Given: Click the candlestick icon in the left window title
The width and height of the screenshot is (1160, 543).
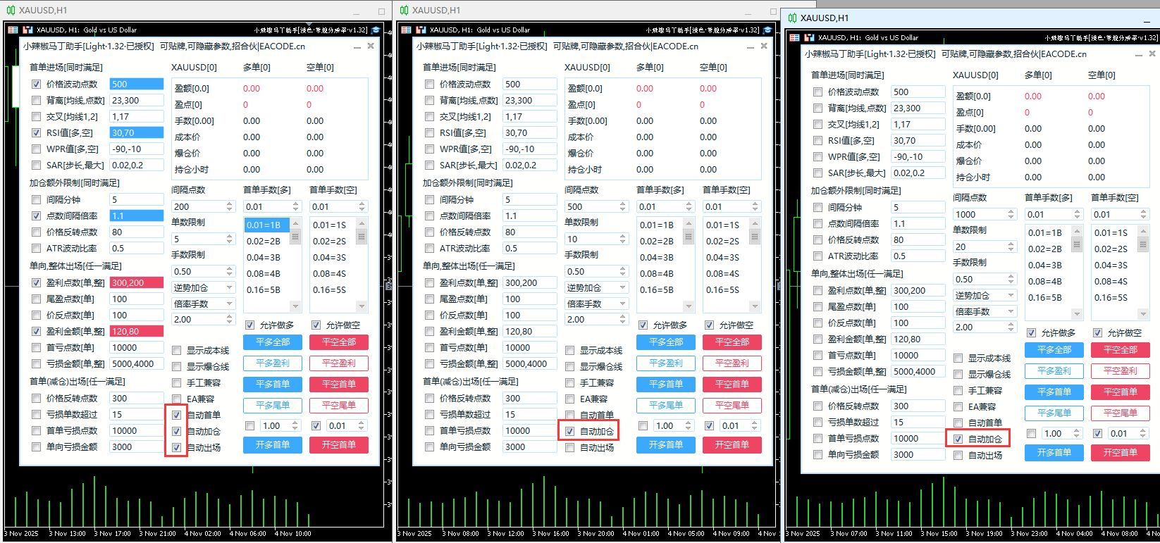Looking at the screenshot, I should coord(11,11).
